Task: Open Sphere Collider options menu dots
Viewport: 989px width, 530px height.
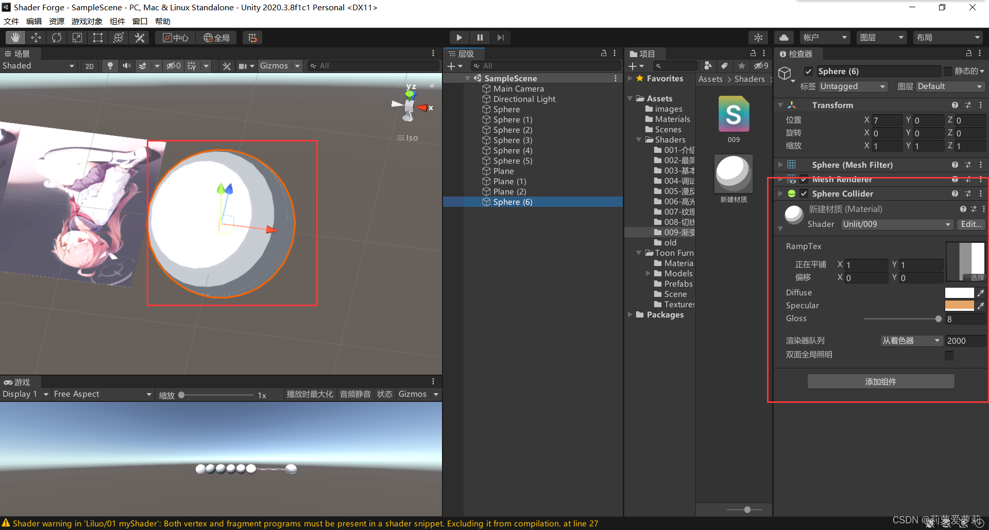Action: pyautogui.click(x=981, y=193)
